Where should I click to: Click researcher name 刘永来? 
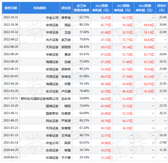coord(66,99)
